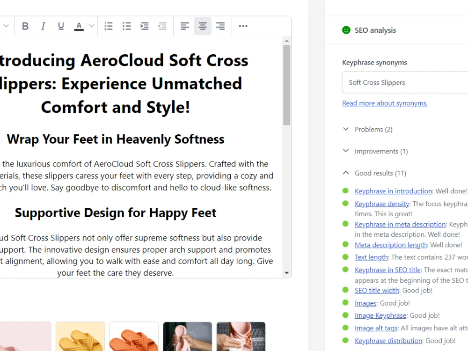
Task: Click heading 'Supportive Design for Happy Feet'
Action: pyautogui.click(x=116, y=213)
